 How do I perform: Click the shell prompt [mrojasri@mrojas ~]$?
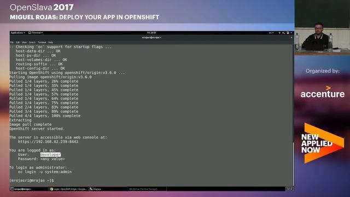coord(32,181)
